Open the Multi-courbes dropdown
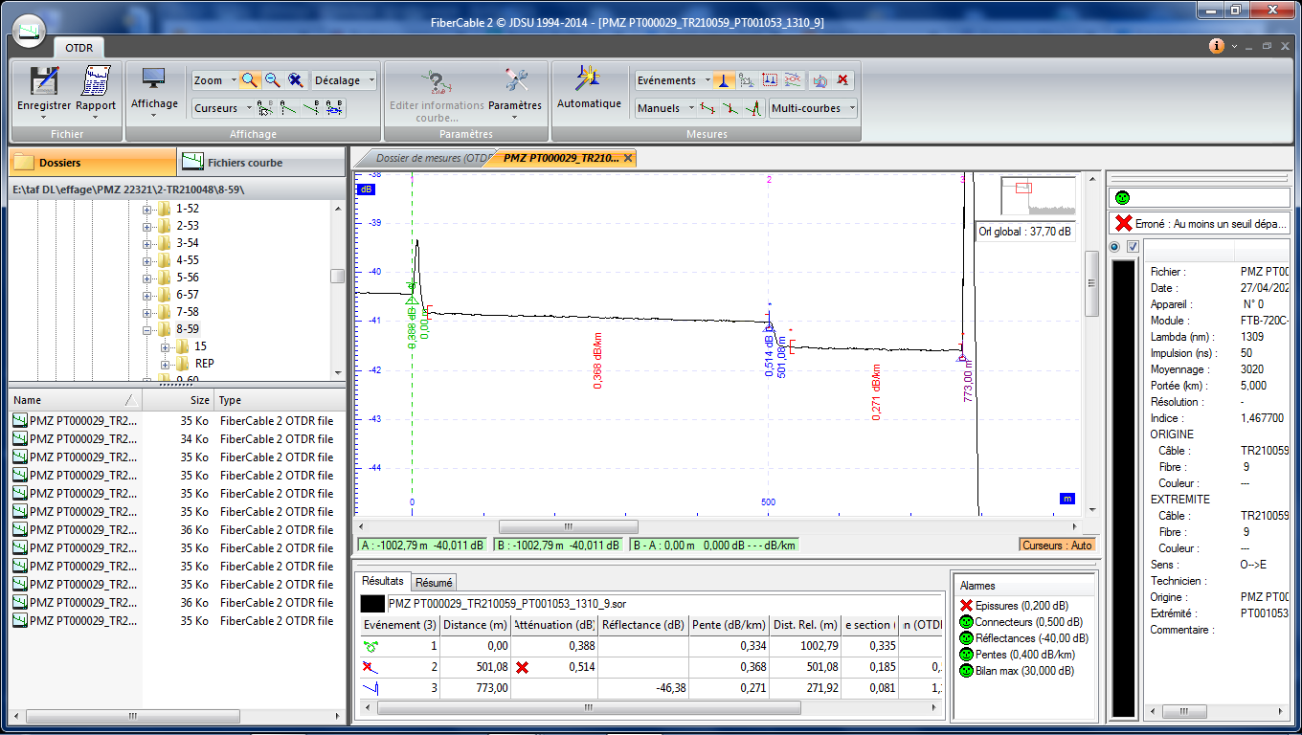The image size is (1302, 735). point(813,108)
